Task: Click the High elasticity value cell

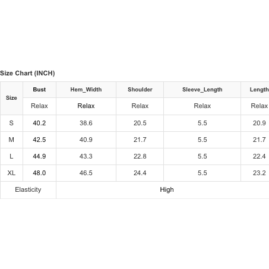Action: click(x=163, y=189)
